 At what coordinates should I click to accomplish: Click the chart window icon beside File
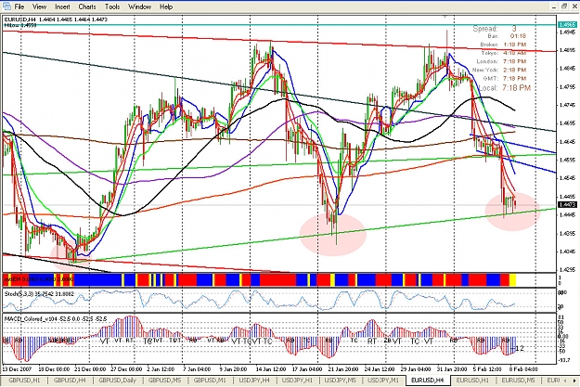pos(6,6)
